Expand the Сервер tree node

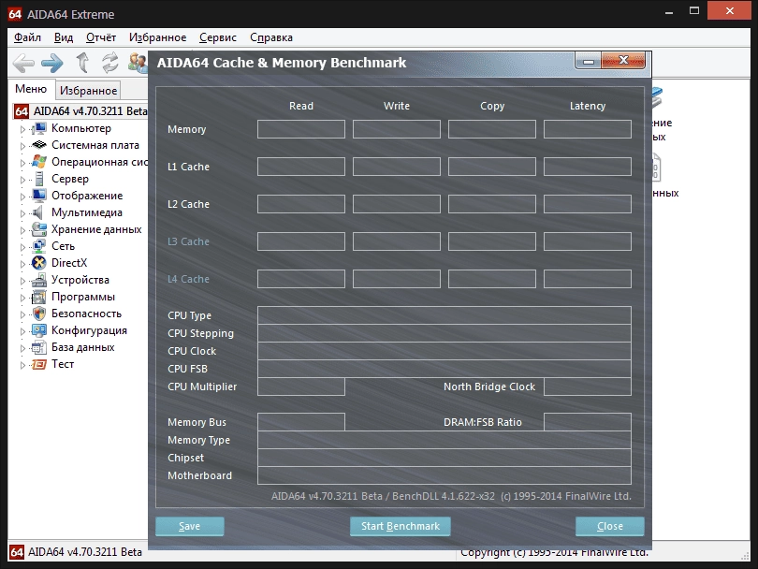[22, 180]
